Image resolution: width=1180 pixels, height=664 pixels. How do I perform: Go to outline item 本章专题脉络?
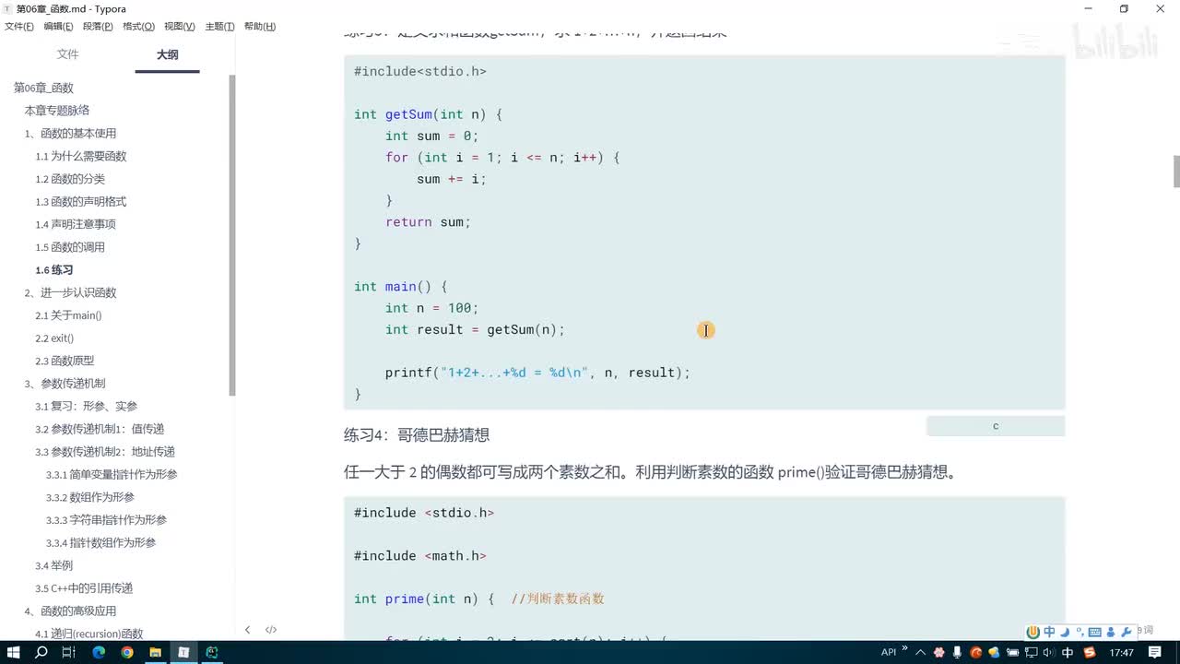(56, 111)
